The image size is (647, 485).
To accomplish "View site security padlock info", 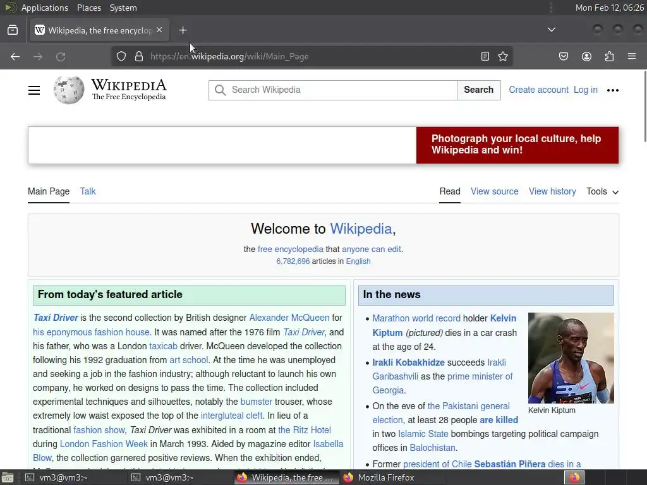I will [139, 56].
